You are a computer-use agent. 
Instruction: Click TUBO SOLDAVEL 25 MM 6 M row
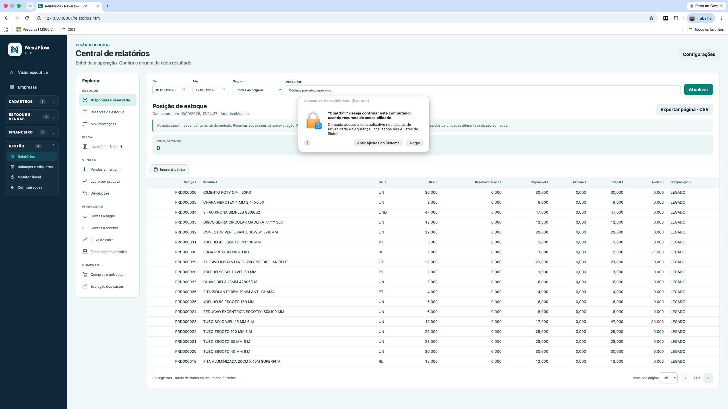pos(433,322)
